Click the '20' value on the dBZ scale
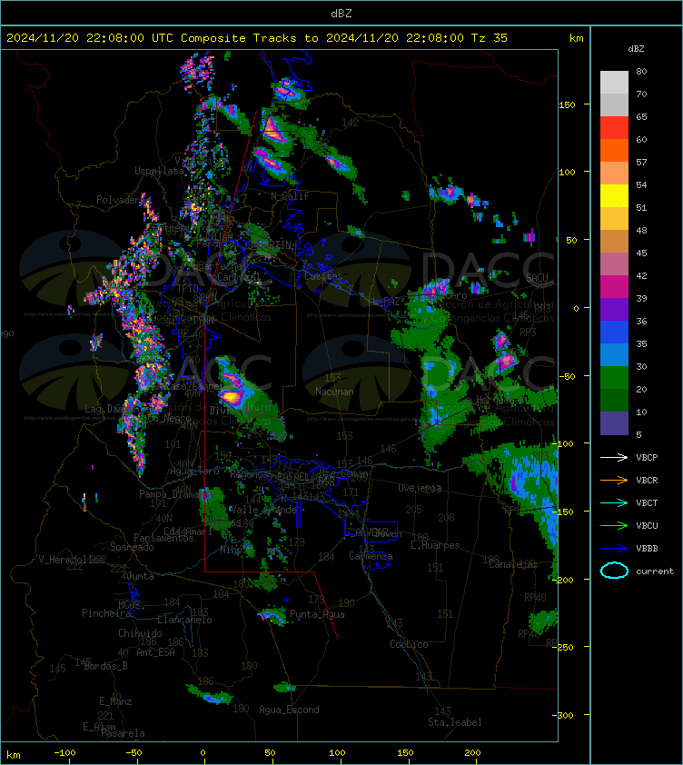This screenshot has height=765, width=683. click(641, 389)
